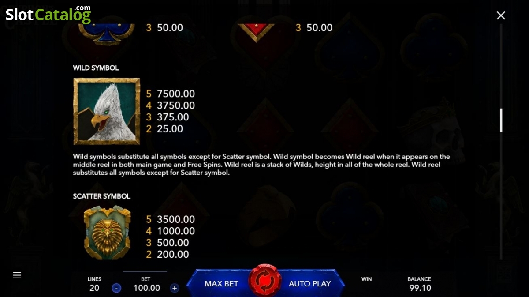The height and width of the screenshot is (297, 529).
Task: Click the WIN display label
Action: tap(366, 279)
